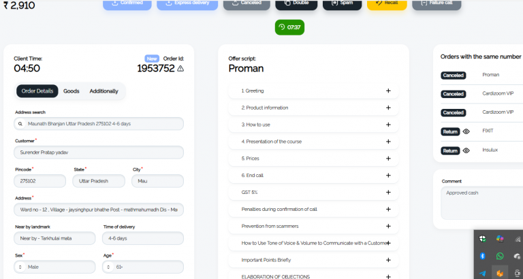
Task: Click the Proman offer script title
Action: click(x=246, y=68)
